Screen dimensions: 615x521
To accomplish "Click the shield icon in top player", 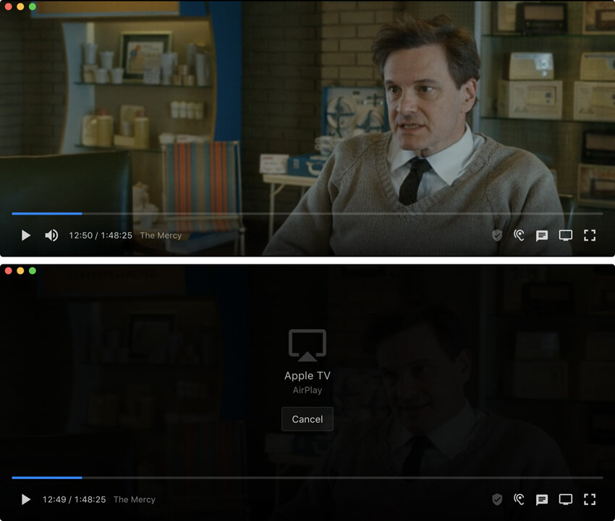I will click(497, 236).
